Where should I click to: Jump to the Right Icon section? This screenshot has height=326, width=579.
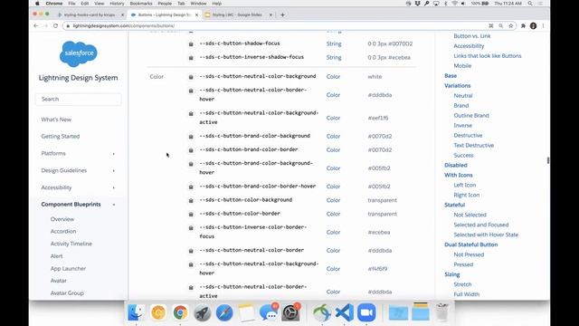(x=467, y=196)
